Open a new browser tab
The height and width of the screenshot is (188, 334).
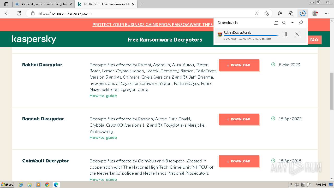[x=142, y=4]
